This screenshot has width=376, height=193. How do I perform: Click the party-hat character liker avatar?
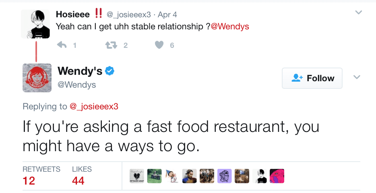pyautogui.click(x=172, y=176)
